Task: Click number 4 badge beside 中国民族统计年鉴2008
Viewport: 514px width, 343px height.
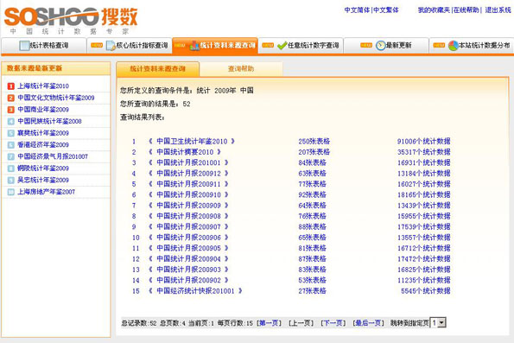Action: pos(11,122)
